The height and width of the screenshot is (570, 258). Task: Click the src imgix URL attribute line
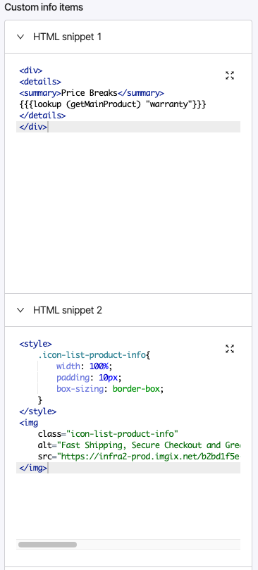[x=139, y=457]
